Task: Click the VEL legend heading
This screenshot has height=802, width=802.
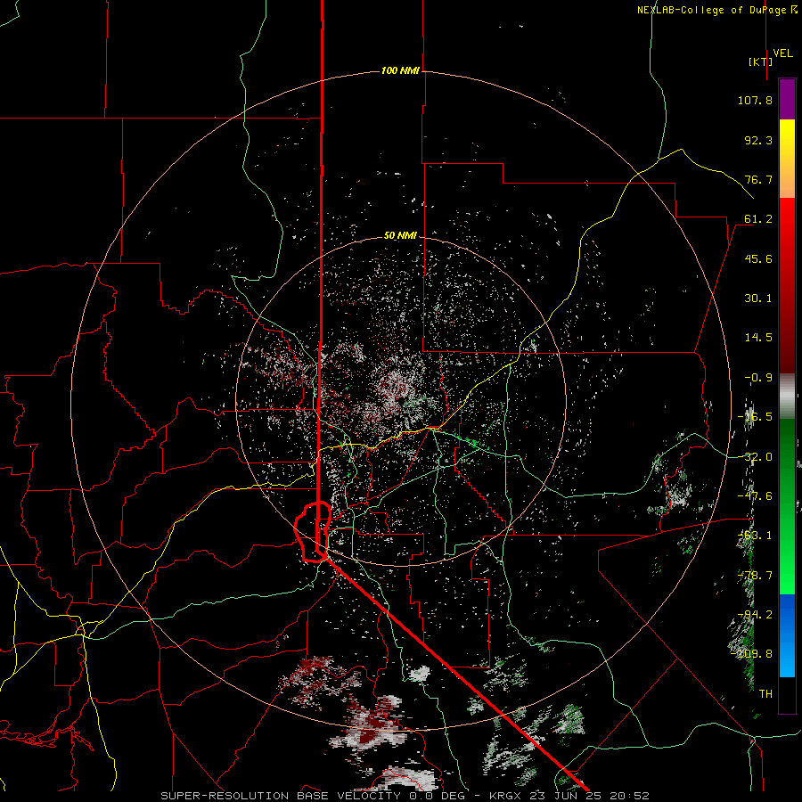Action: point(782,53)
